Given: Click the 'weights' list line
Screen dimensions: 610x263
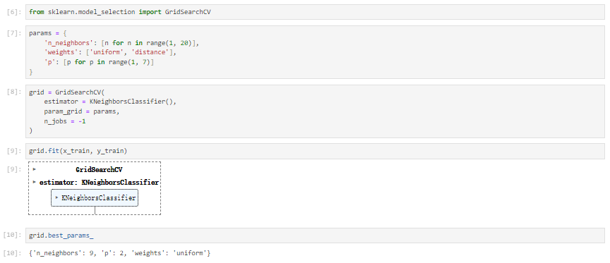Looking at the screenshot, I should [110, 52].
